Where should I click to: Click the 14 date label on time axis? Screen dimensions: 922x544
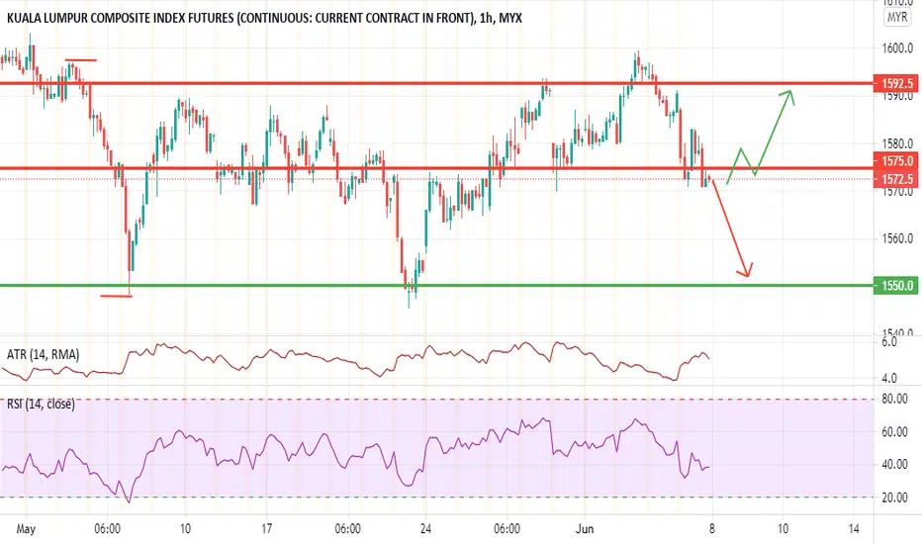[x=854, y=529]
